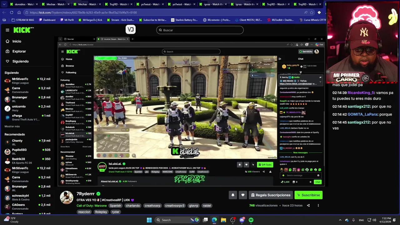Go to Inicio in the sidebar
Screen dimensions: 400x225
(17, 41)
